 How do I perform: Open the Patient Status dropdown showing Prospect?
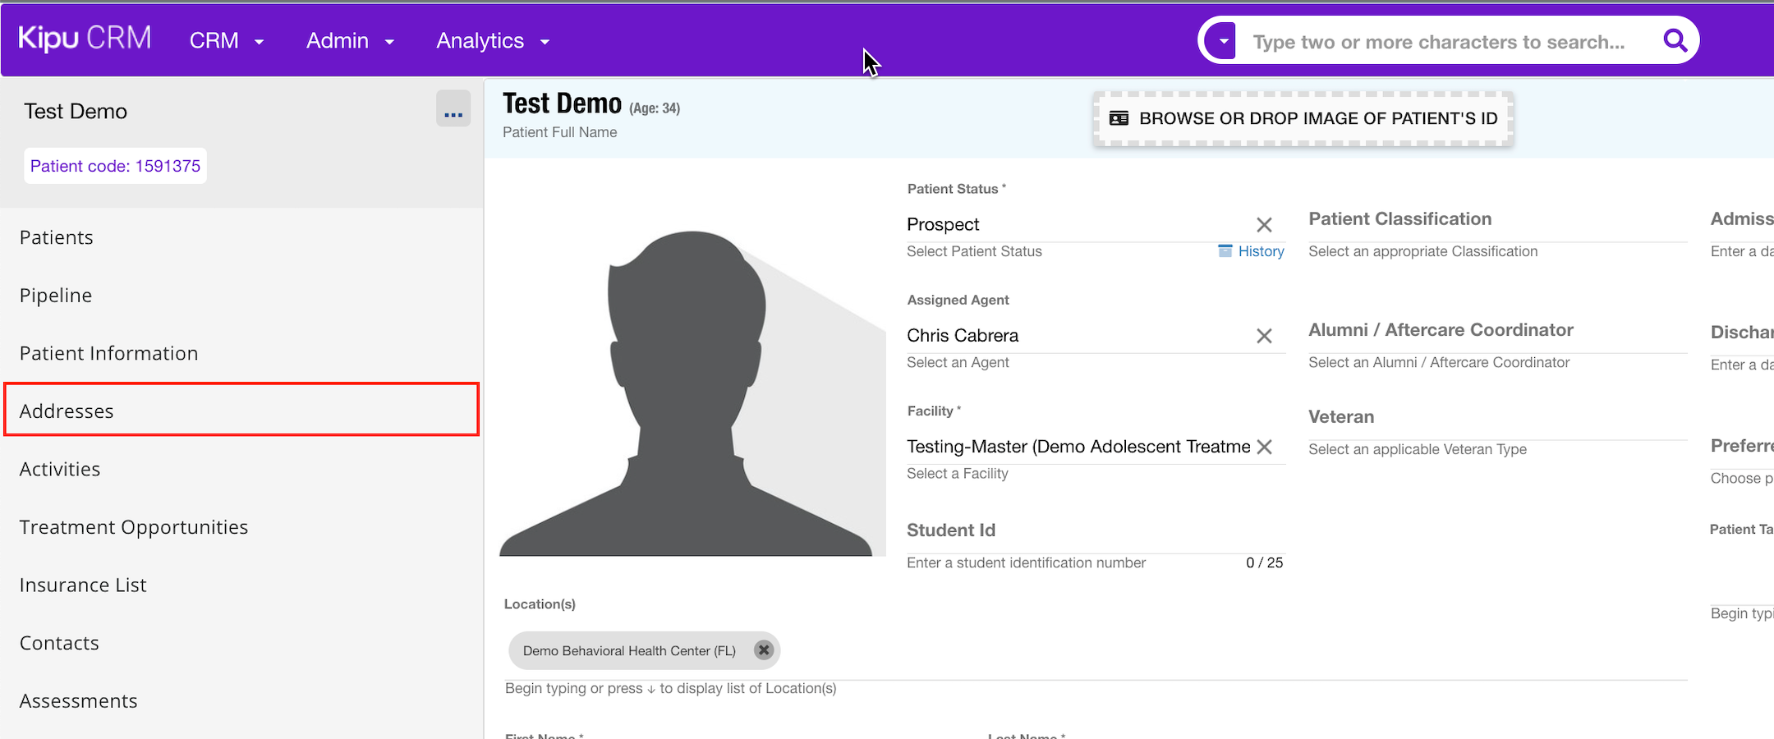pos(1078,224)
